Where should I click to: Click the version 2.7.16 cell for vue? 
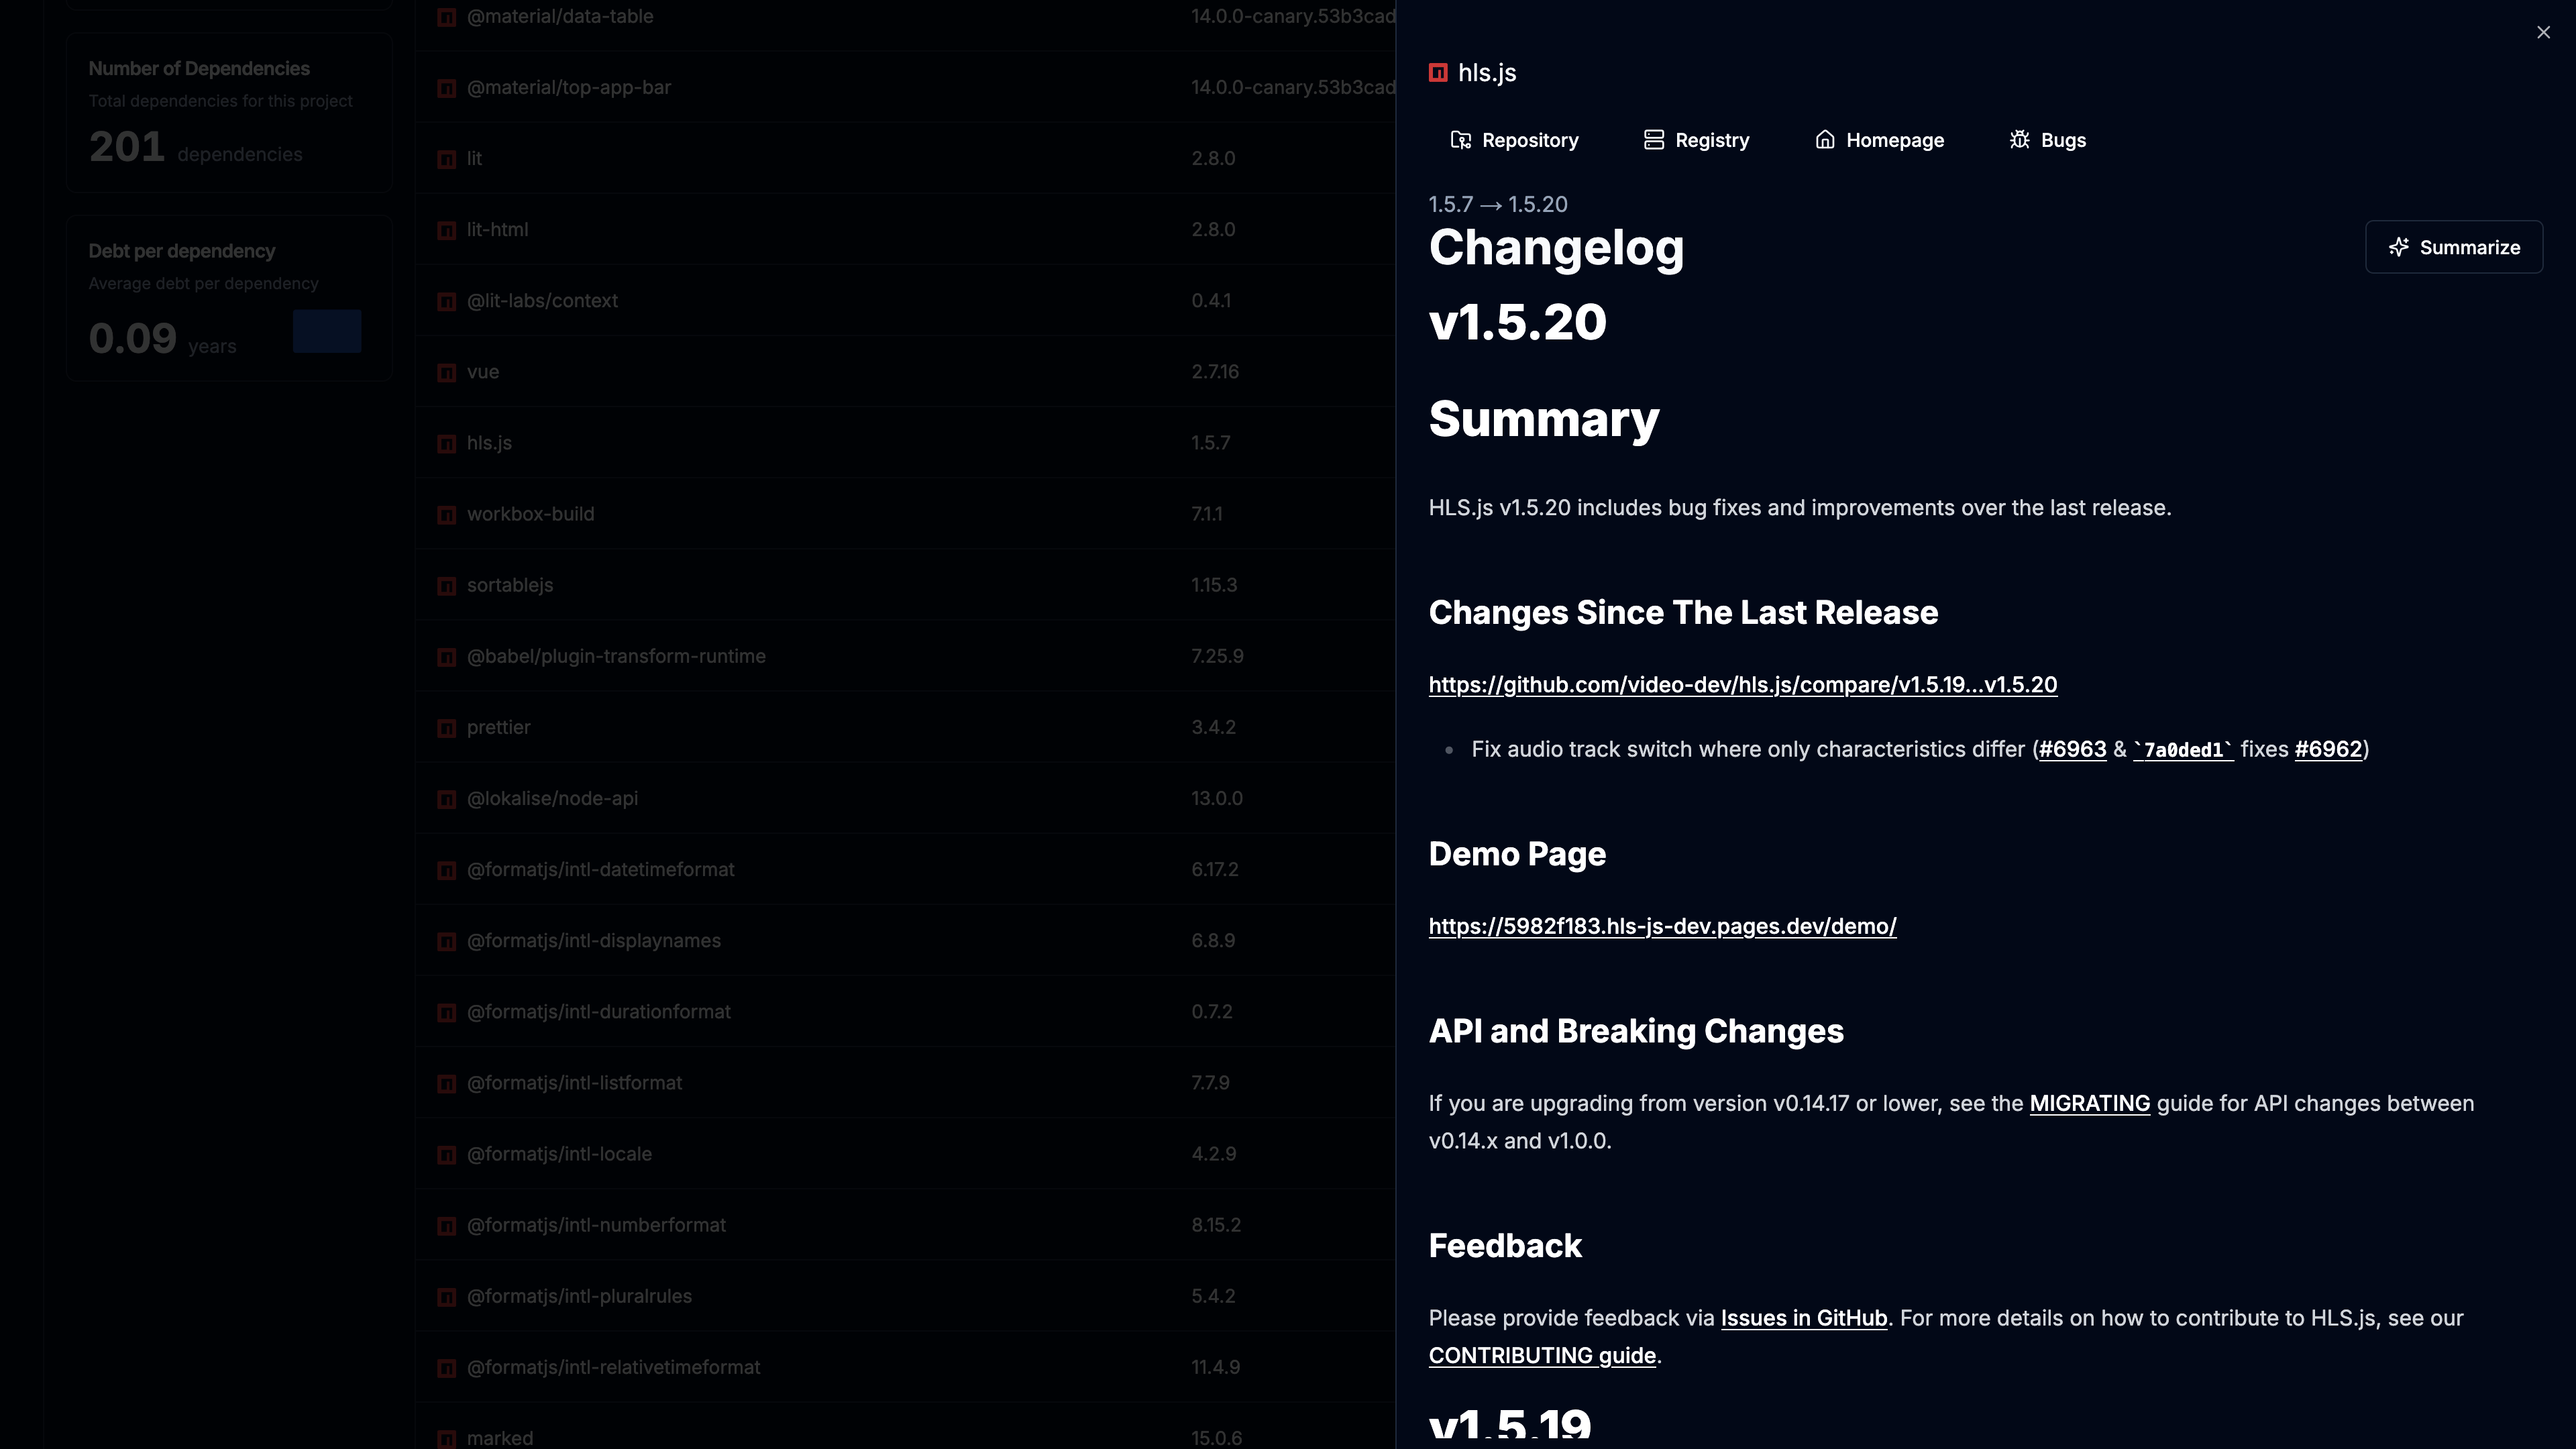click(x=1215, y=372)
